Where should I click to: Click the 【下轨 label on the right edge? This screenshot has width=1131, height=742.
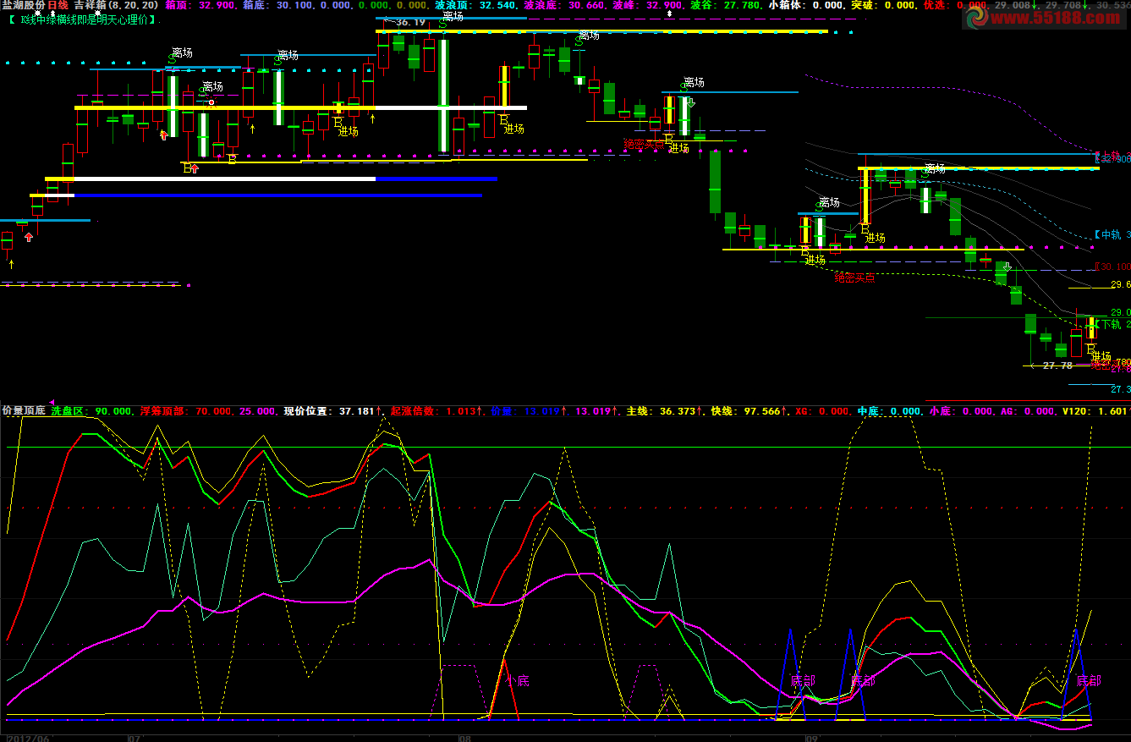point(1112,324)
